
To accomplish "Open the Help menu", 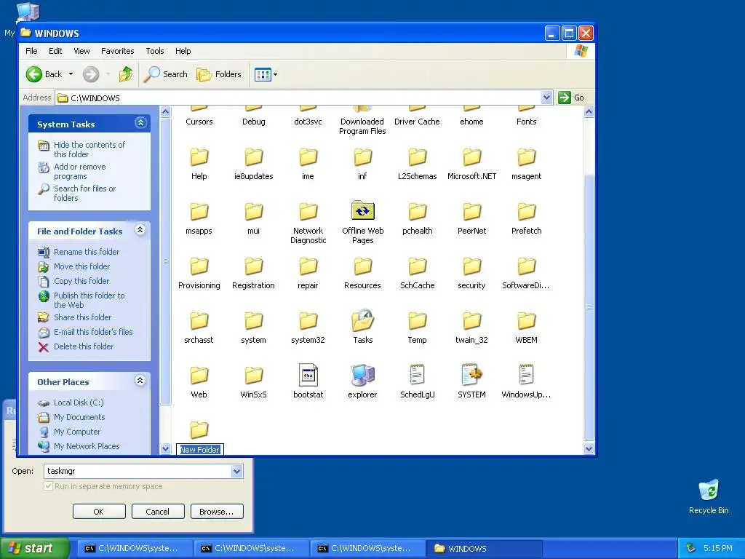I will coord(183,51).
